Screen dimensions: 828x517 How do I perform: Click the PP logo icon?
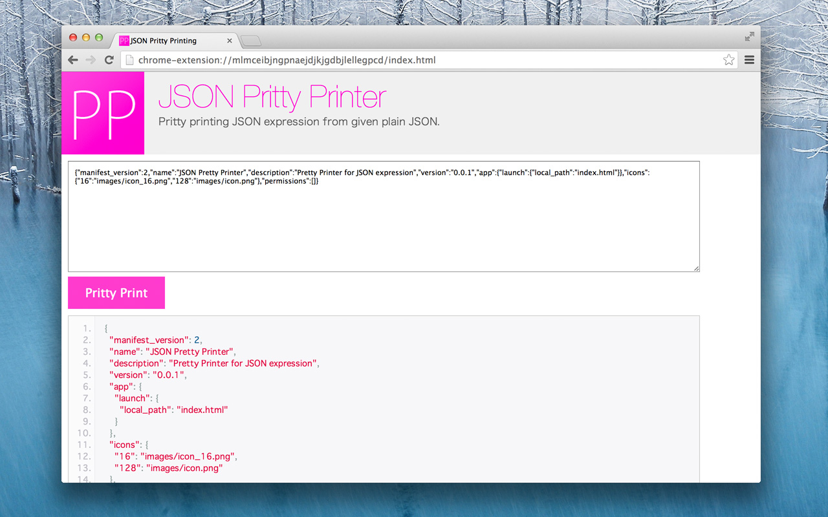pyautogui.click(x=103, y=113)
